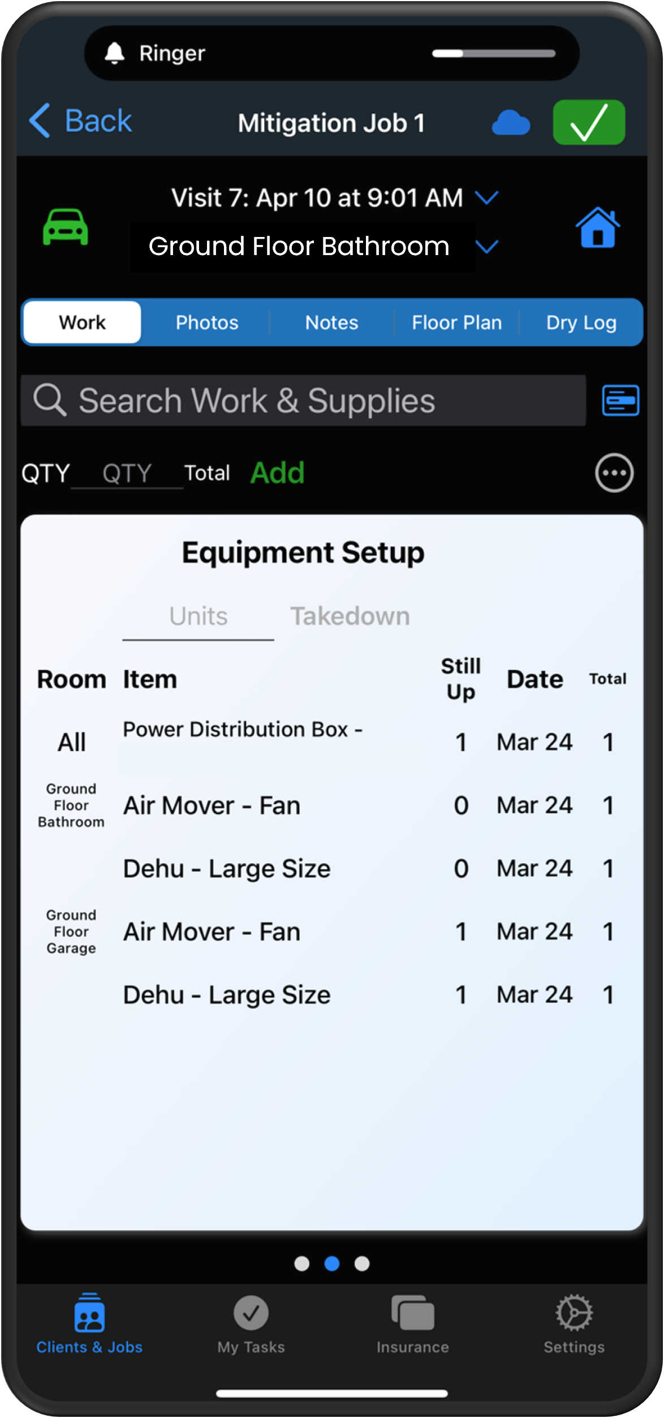Tap the green car travel icon
The width and height of the screenshot is (664, 1418).
click(66, 227)
